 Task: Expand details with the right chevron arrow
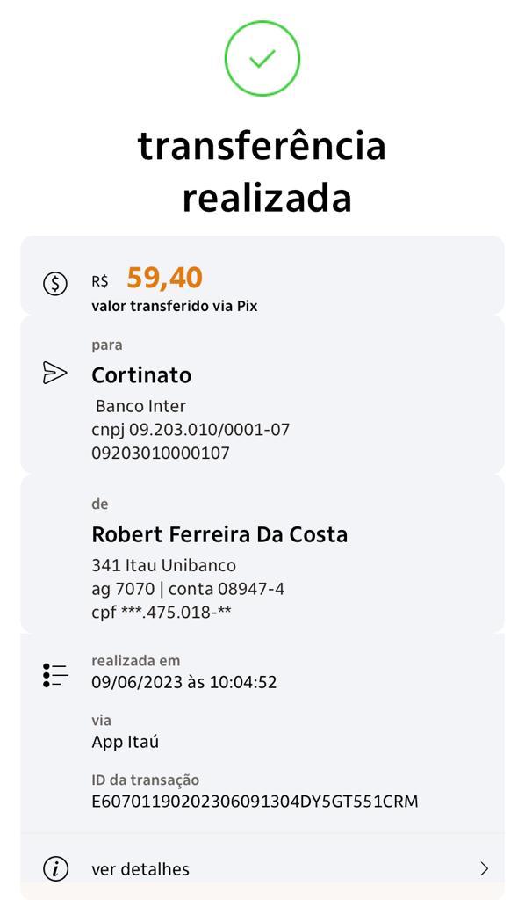click(x=485, y=868)
